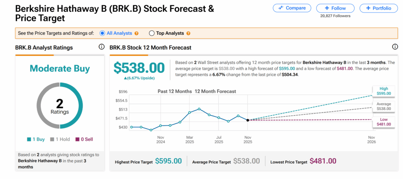
Task: Click the gray Hold legend square
Action: (x=52, y=139)
